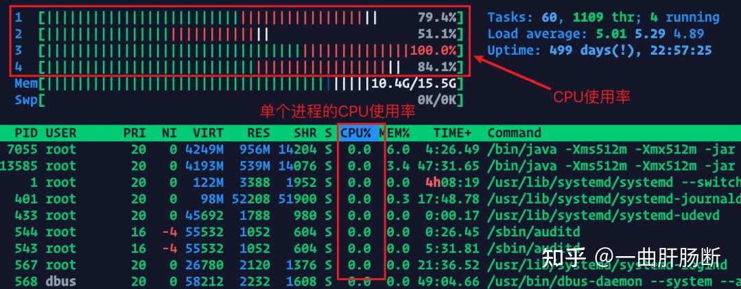This screenshot has height=289, width=741.
Task: Click the SHR value 51900
Action: (297, 199)
